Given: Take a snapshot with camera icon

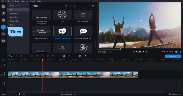Looking at the screenshot, I should (x=176, y=52).
